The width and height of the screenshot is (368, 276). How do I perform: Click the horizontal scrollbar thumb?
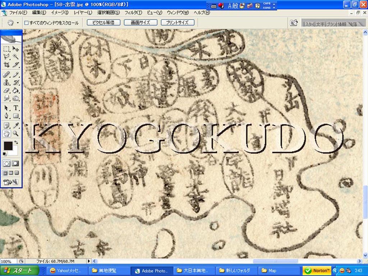coord(275,261)
